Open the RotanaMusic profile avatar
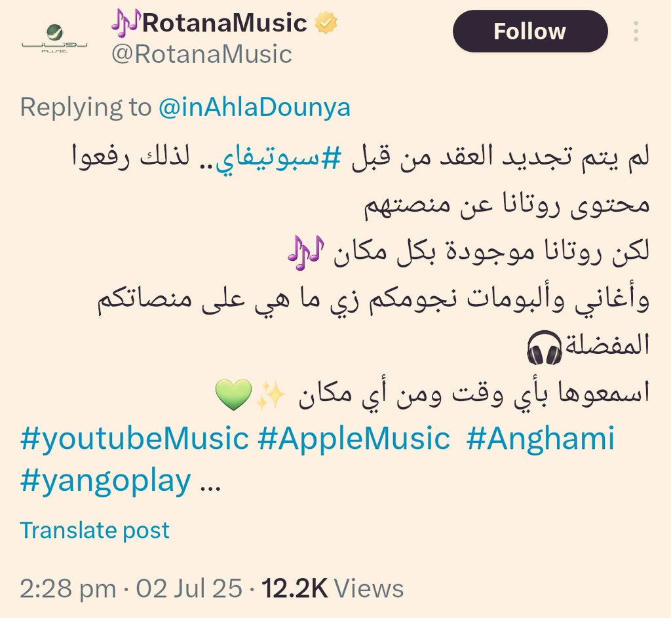671x618 pixels. click(x=54, y=39)
